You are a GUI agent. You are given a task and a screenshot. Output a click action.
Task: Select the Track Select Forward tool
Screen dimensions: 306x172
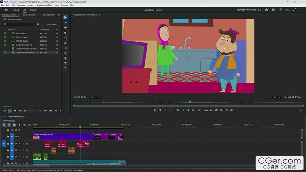pyautogui.click(x=65, y=23)
